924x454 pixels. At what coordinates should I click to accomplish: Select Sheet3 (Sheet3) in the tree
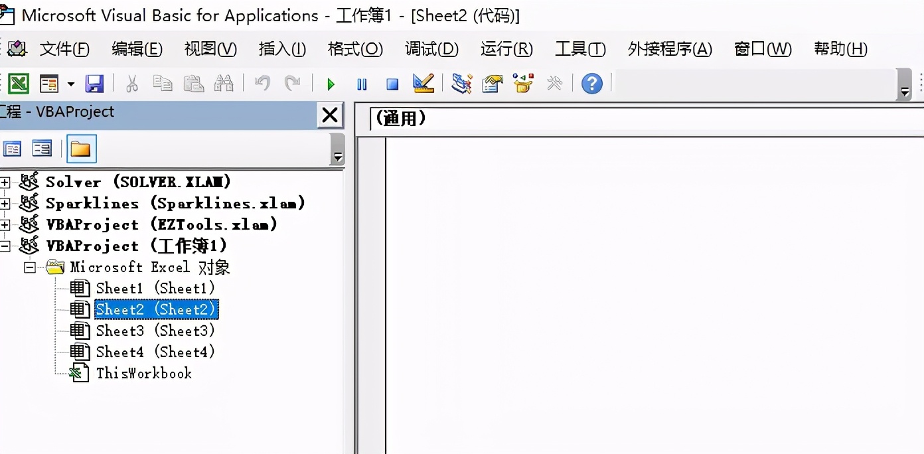(x=155, y=331)
